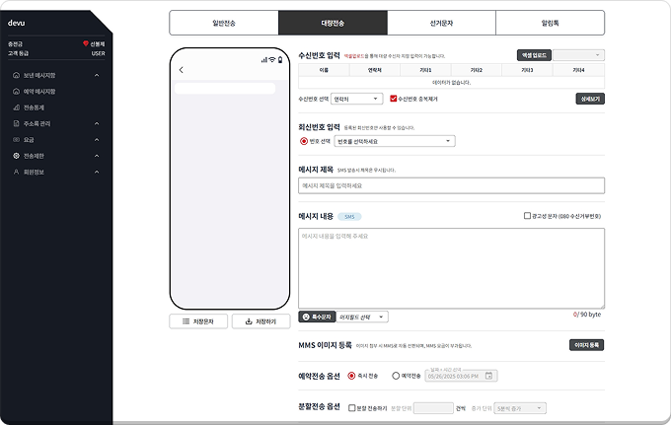
Task: Click the download icon on 저장하기 button
Action: pos(249,321)
